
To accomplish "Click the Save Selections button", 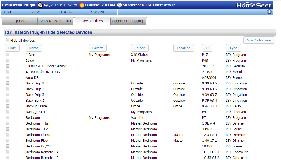I will pyautogui.click(x=259, y=40).
